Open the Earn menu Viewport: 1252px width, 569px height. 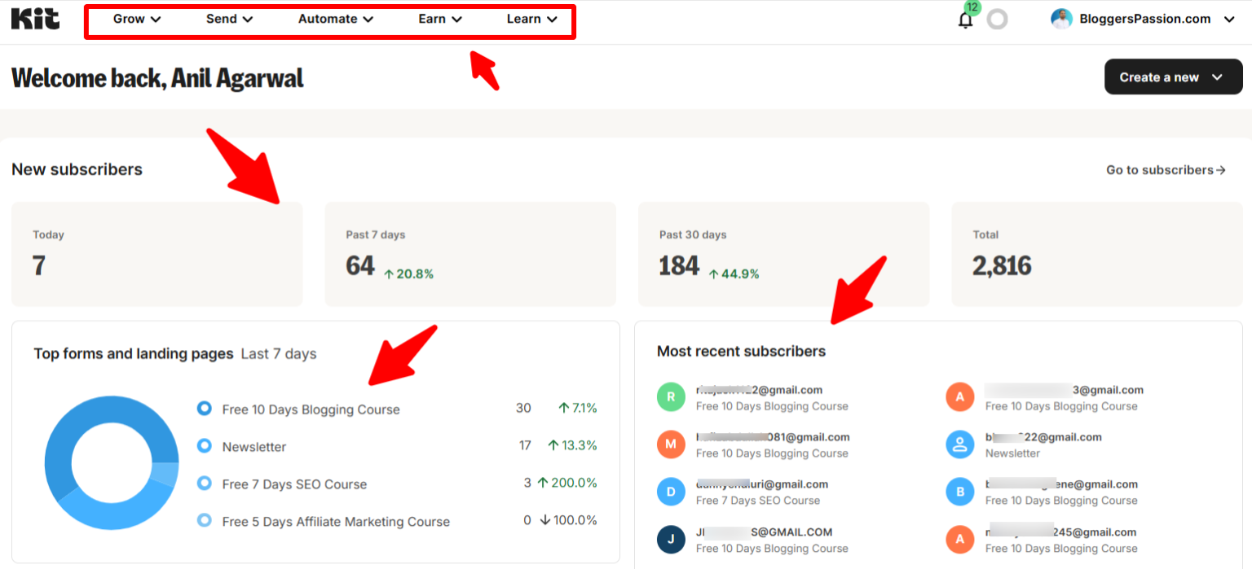coord(434,19)
